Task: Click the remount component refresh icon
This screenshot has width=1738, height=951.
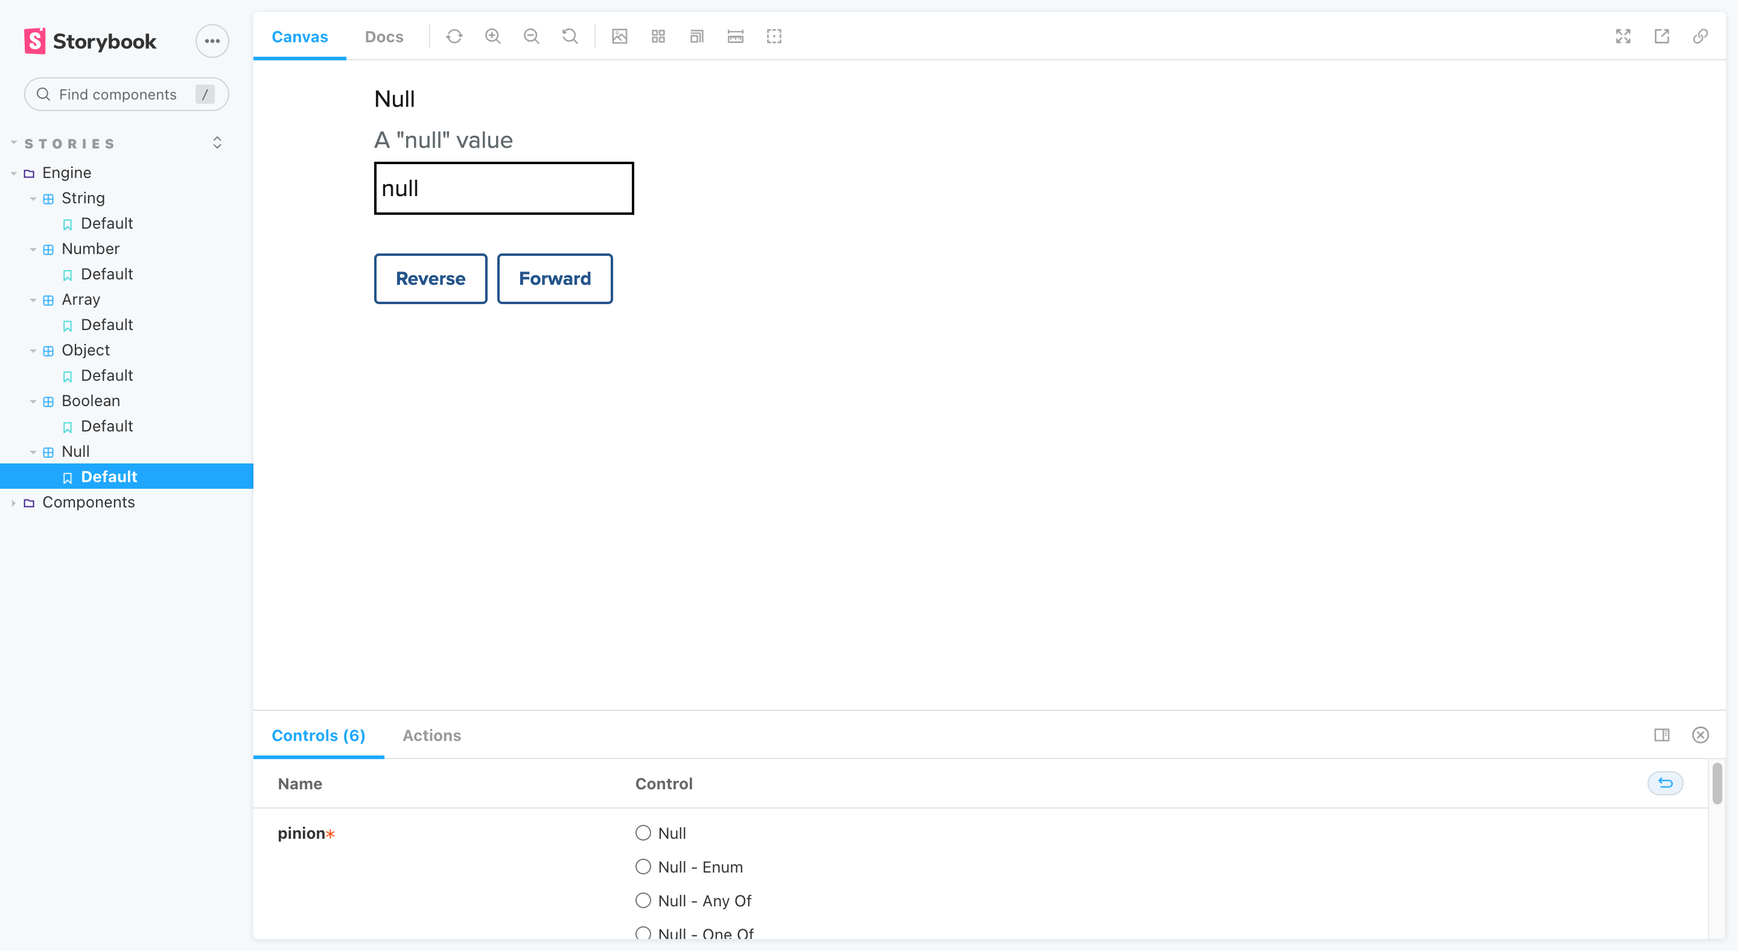Action: tap(454, 36)
